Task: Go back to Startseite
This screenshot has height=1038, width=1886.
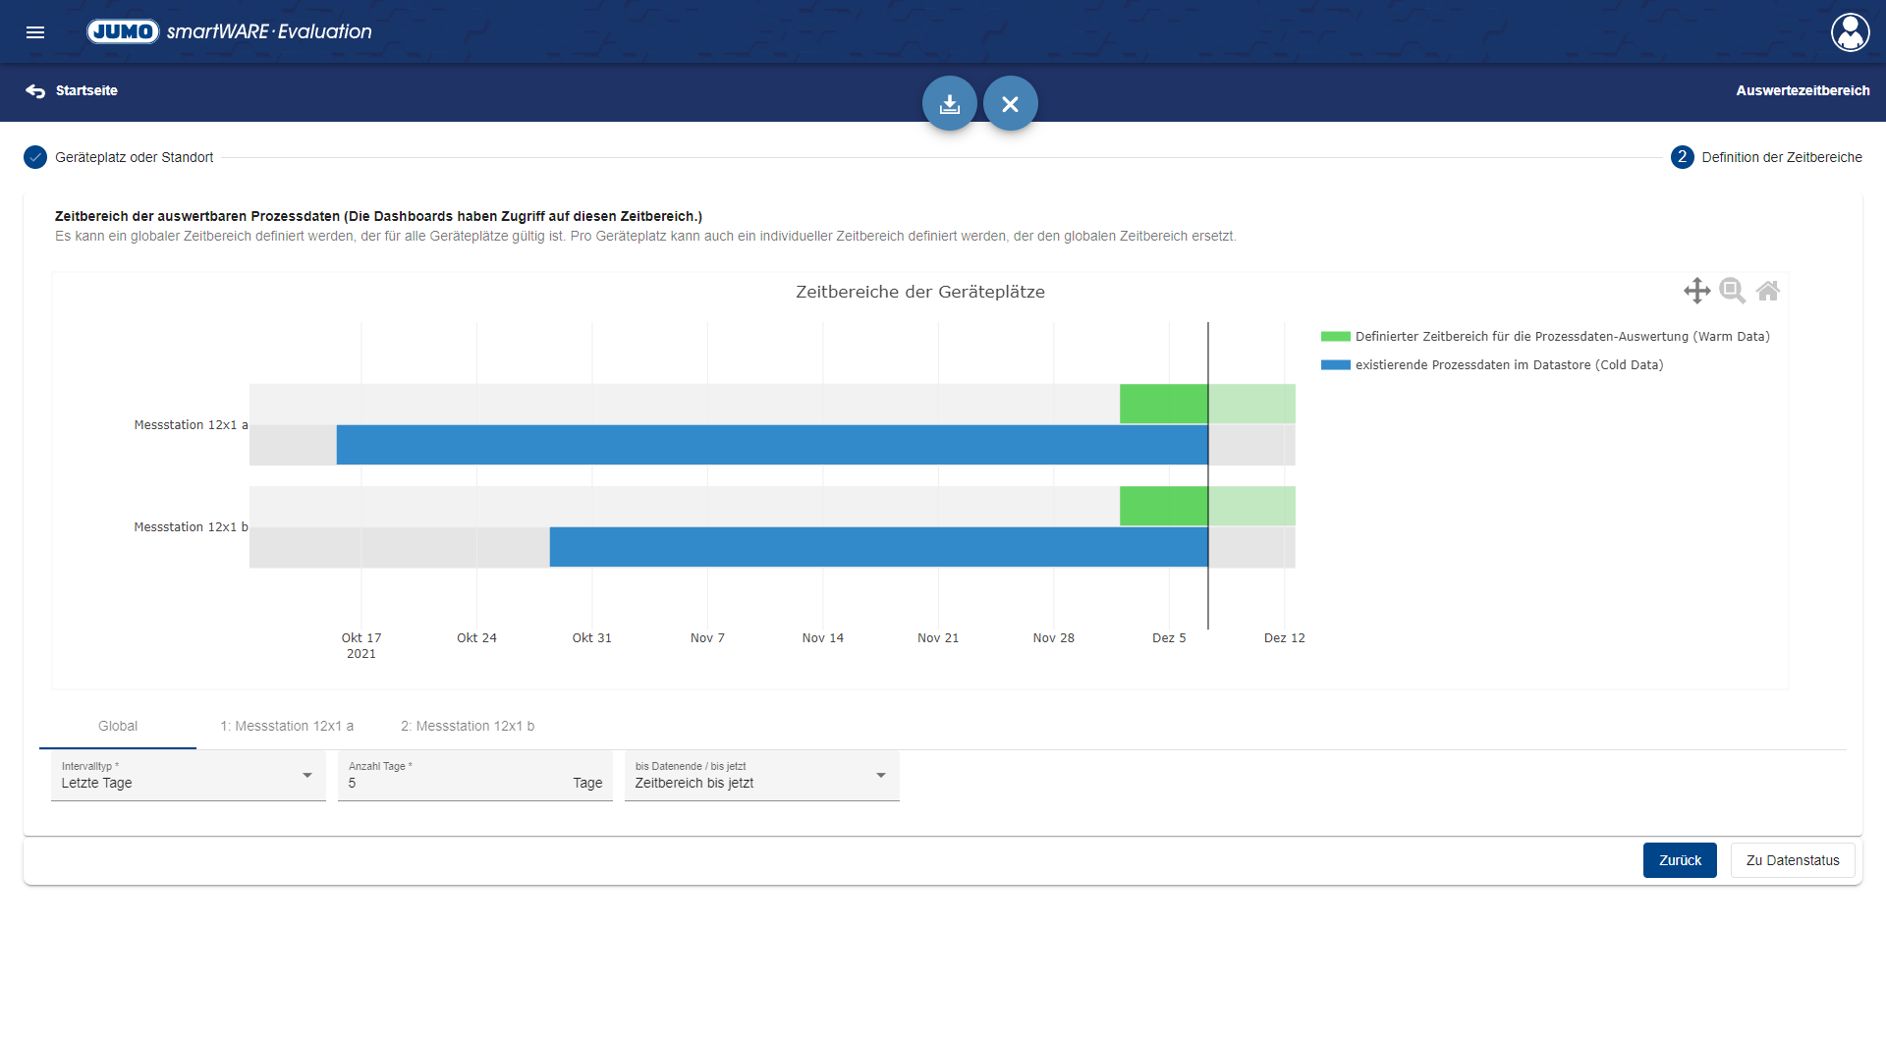Action: point(73,90)
